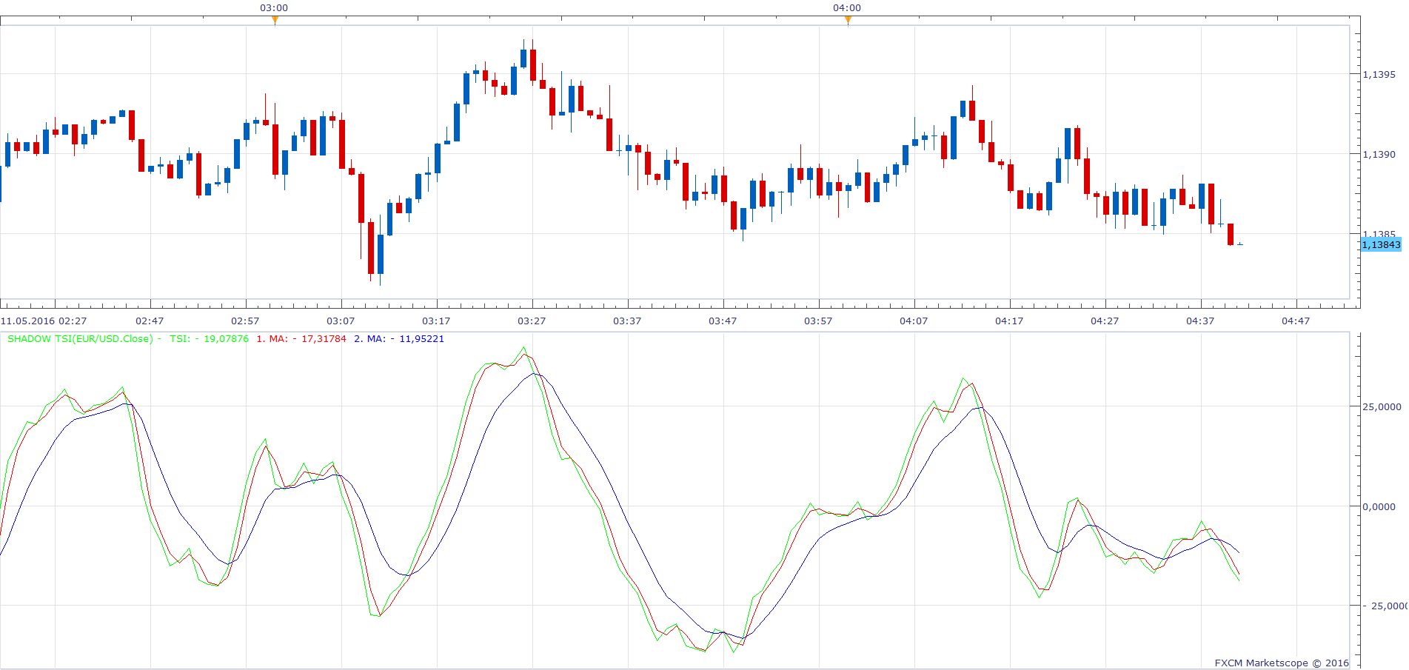Click the orange marker under 04:00

click(848, 21)
